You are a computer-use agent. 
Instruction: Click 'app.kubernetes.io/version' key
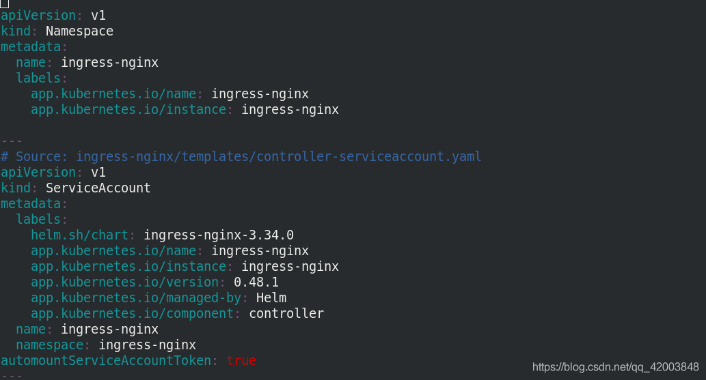(x=124, y=282)
